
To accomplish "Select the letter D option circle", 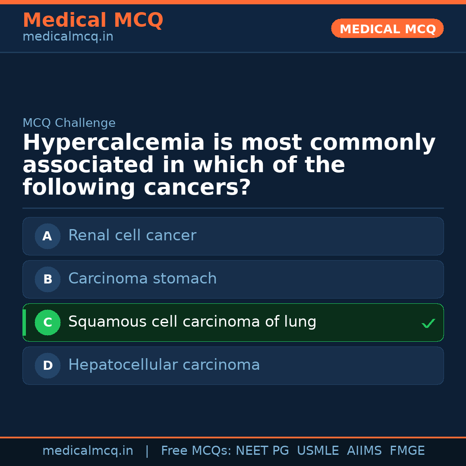I will pyautogui.click(x=47, y=365).
